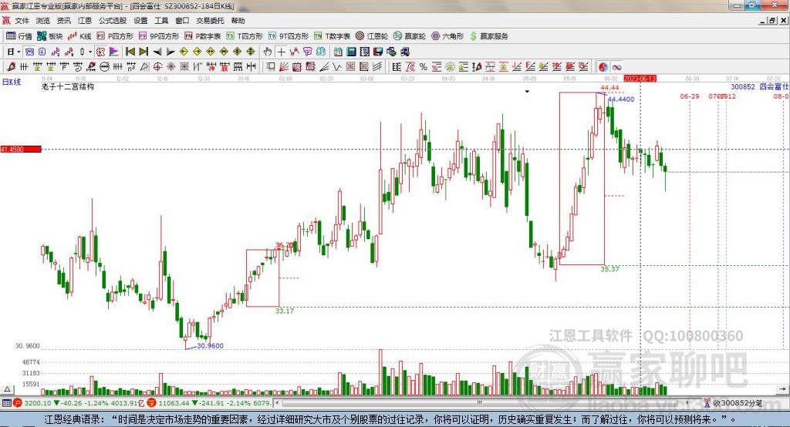Open the 江恩 menu
The image size is (790, 427).
[x=85, y=21]
